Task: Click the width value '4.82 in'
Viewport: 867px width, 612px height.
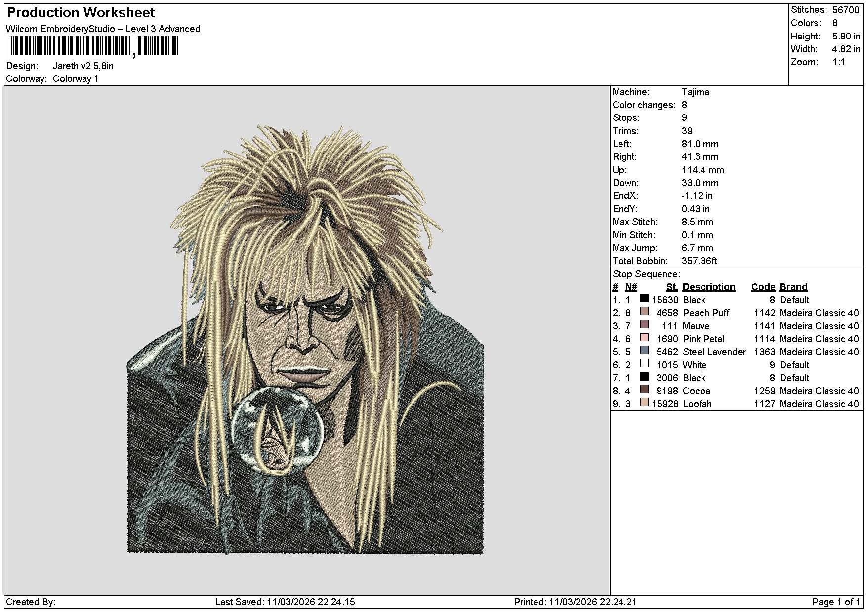Action: 846,49
